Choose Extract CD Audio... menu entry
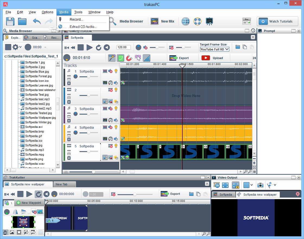The width and height of the screenshot is (304, 239). (x=83, y=27)
